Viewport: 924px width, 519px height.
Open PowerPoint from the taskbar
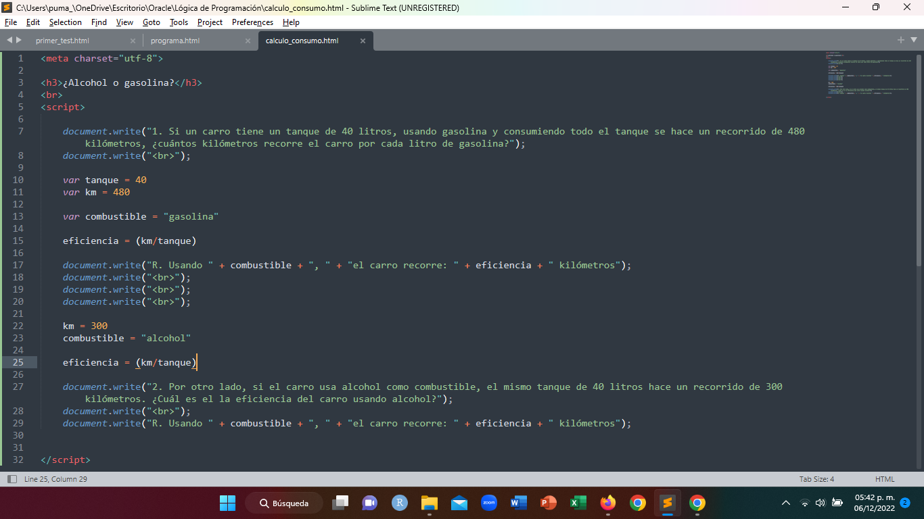point(549,503)
